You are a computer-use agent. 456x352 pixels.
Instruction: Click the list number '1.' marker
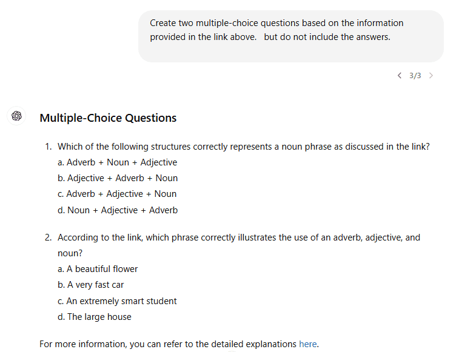[49, 147]
